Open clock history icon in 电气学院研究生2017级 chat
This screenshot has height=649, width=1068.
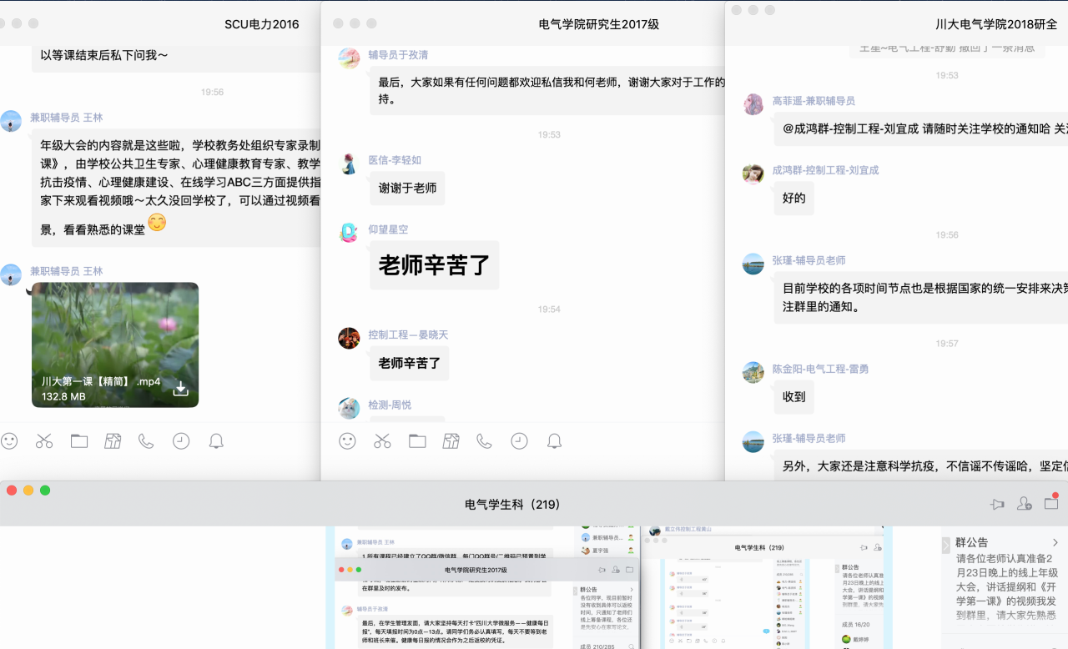pos(519,441)
